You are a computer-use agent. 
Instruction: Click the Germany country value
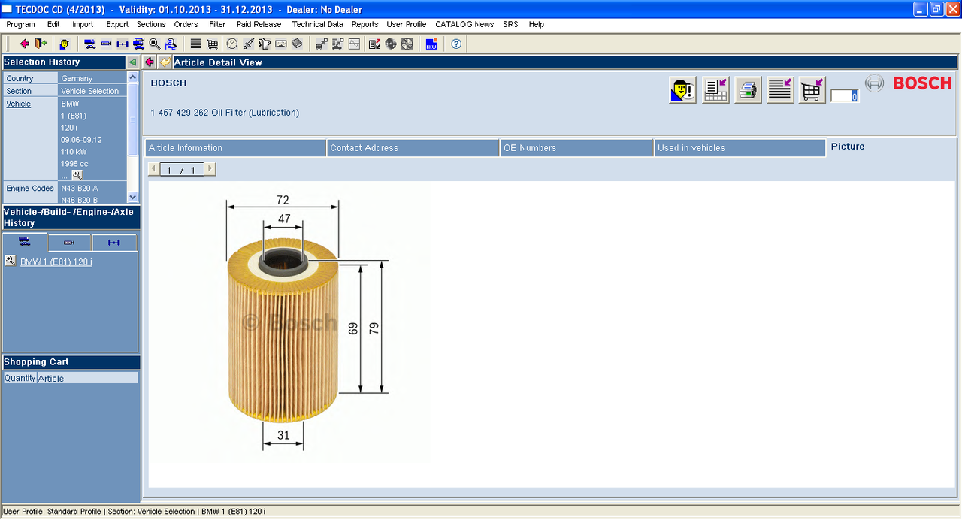[x=77, y=78]
